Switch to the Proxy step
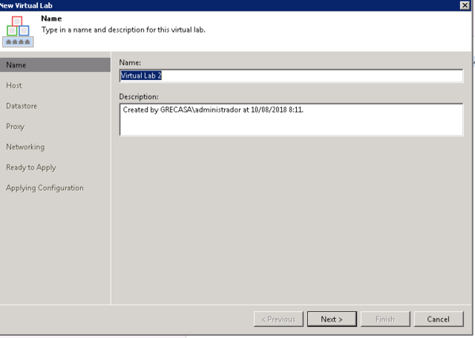The width and height of the screenshot is (475, 338). [15, 127]
